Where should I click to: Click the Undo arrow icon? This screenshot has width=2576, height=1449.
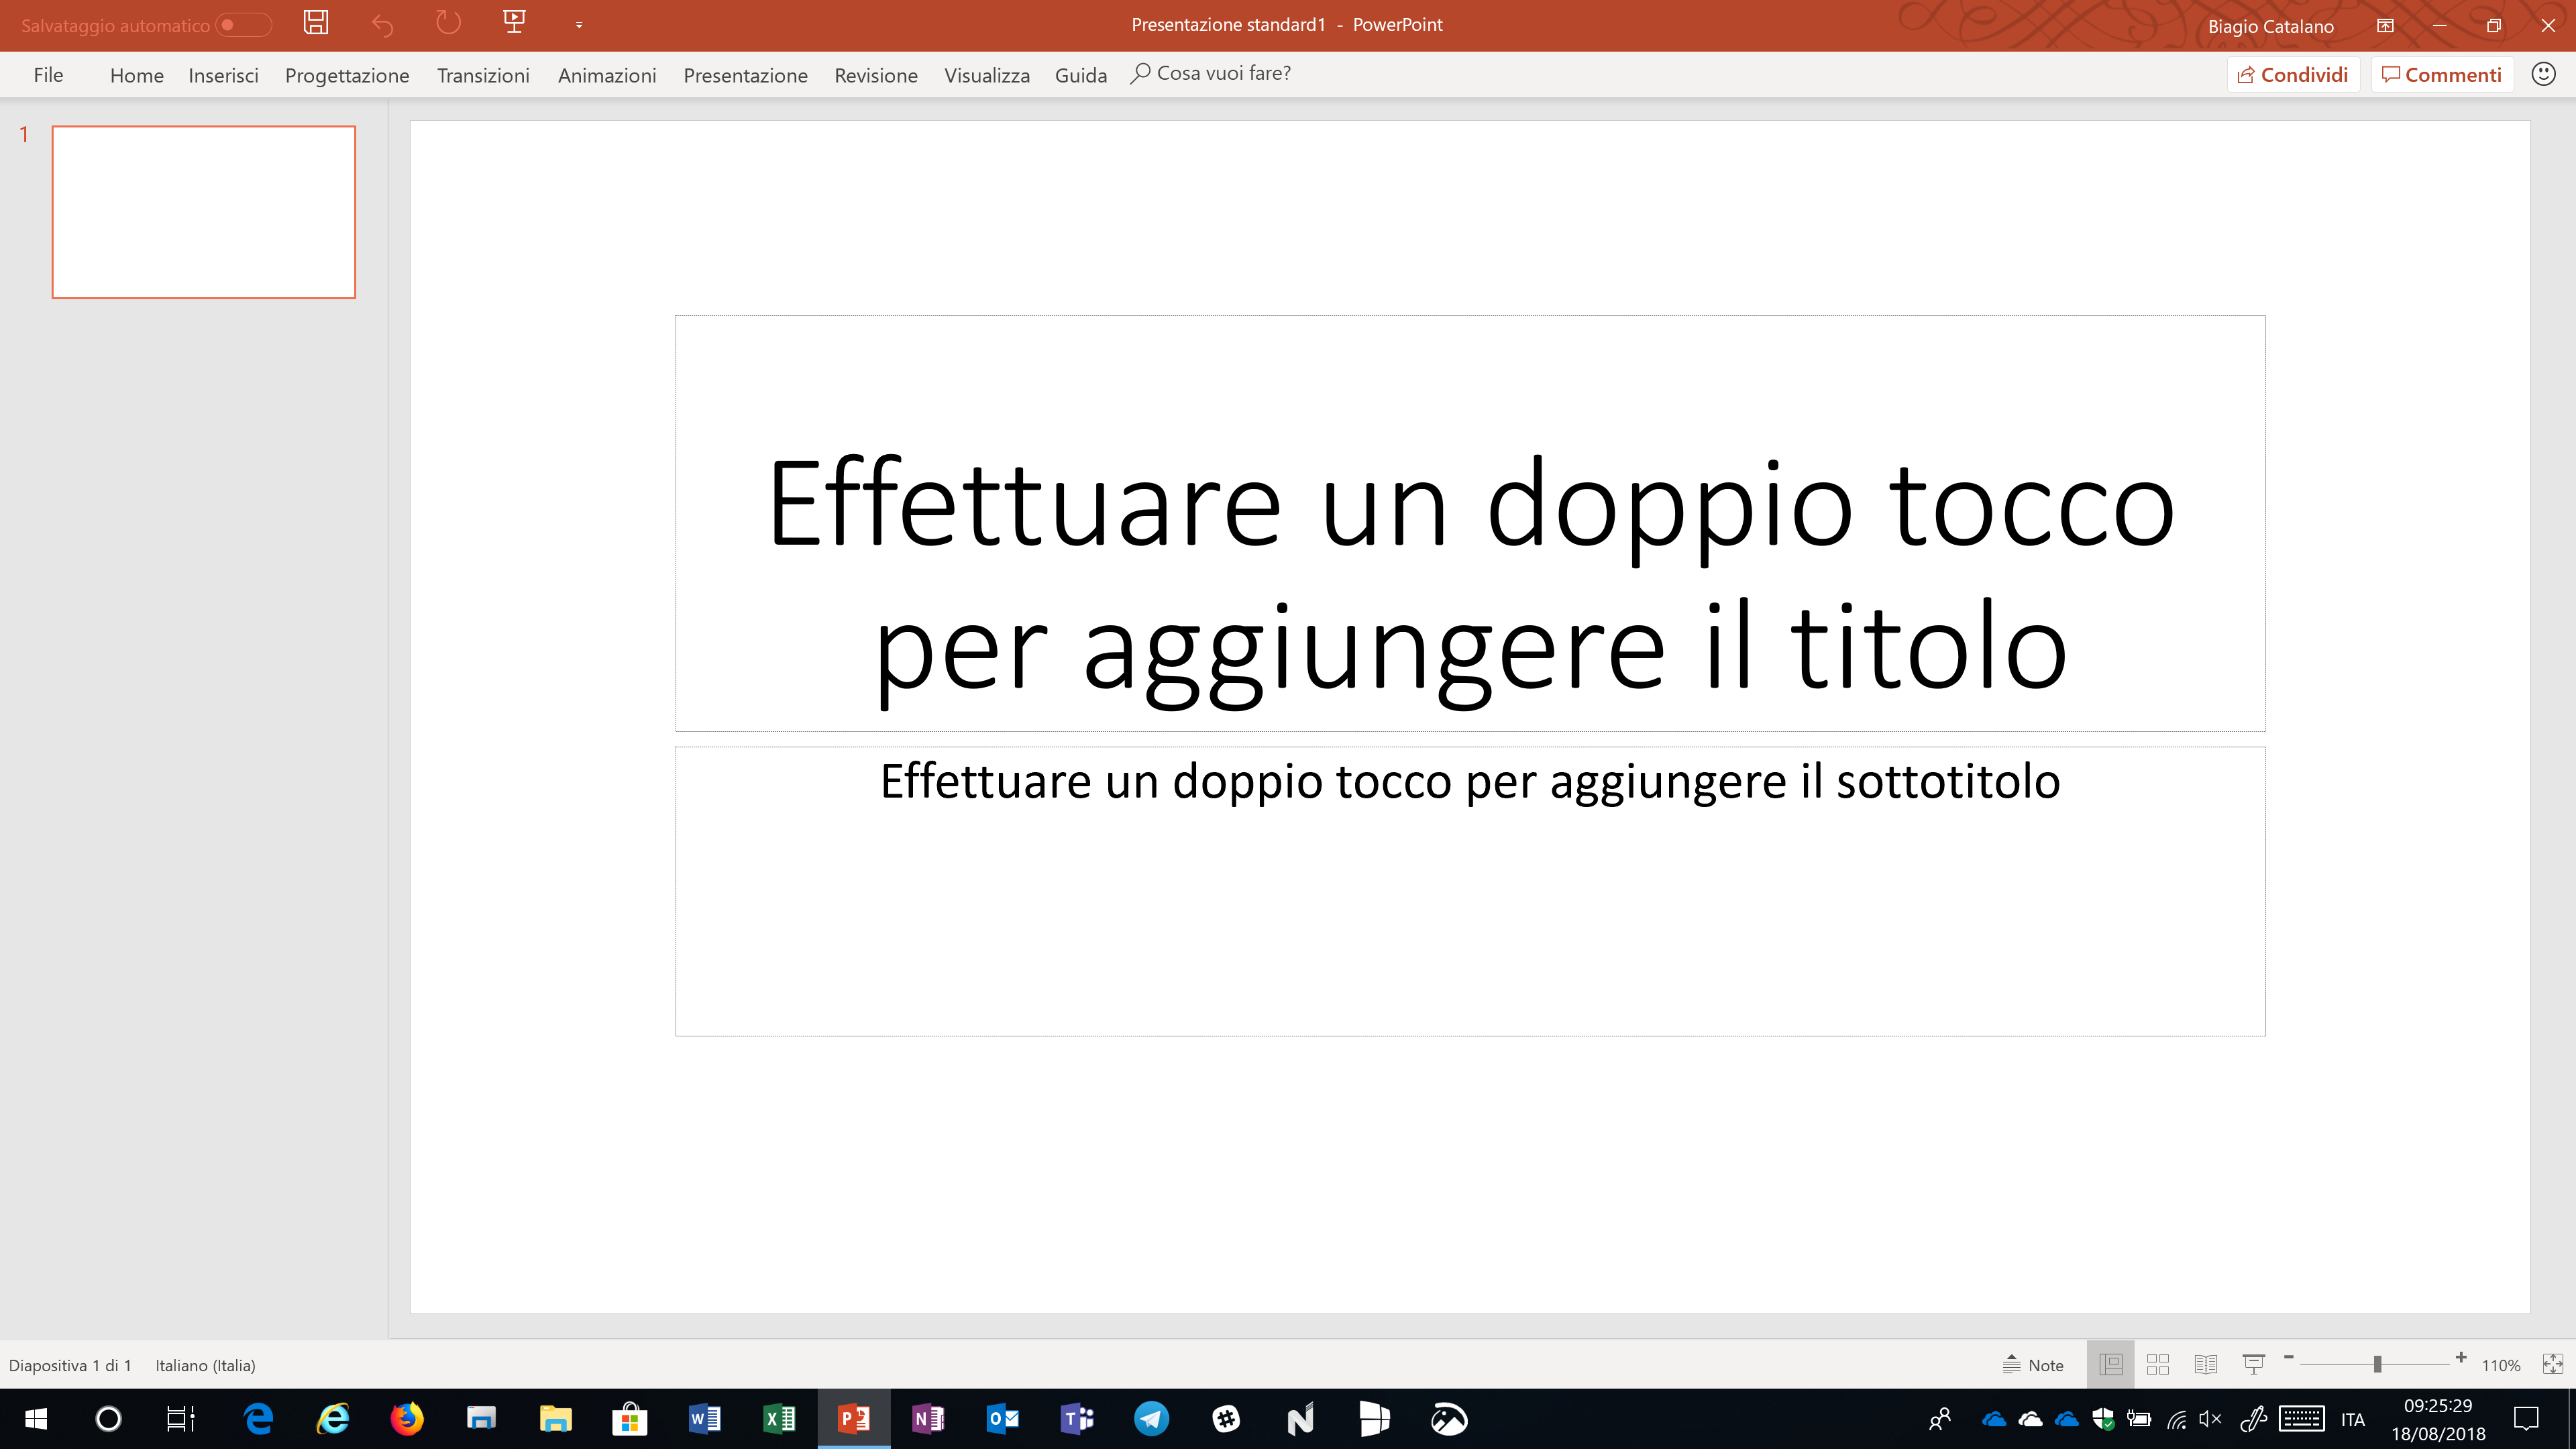point(382,24)
